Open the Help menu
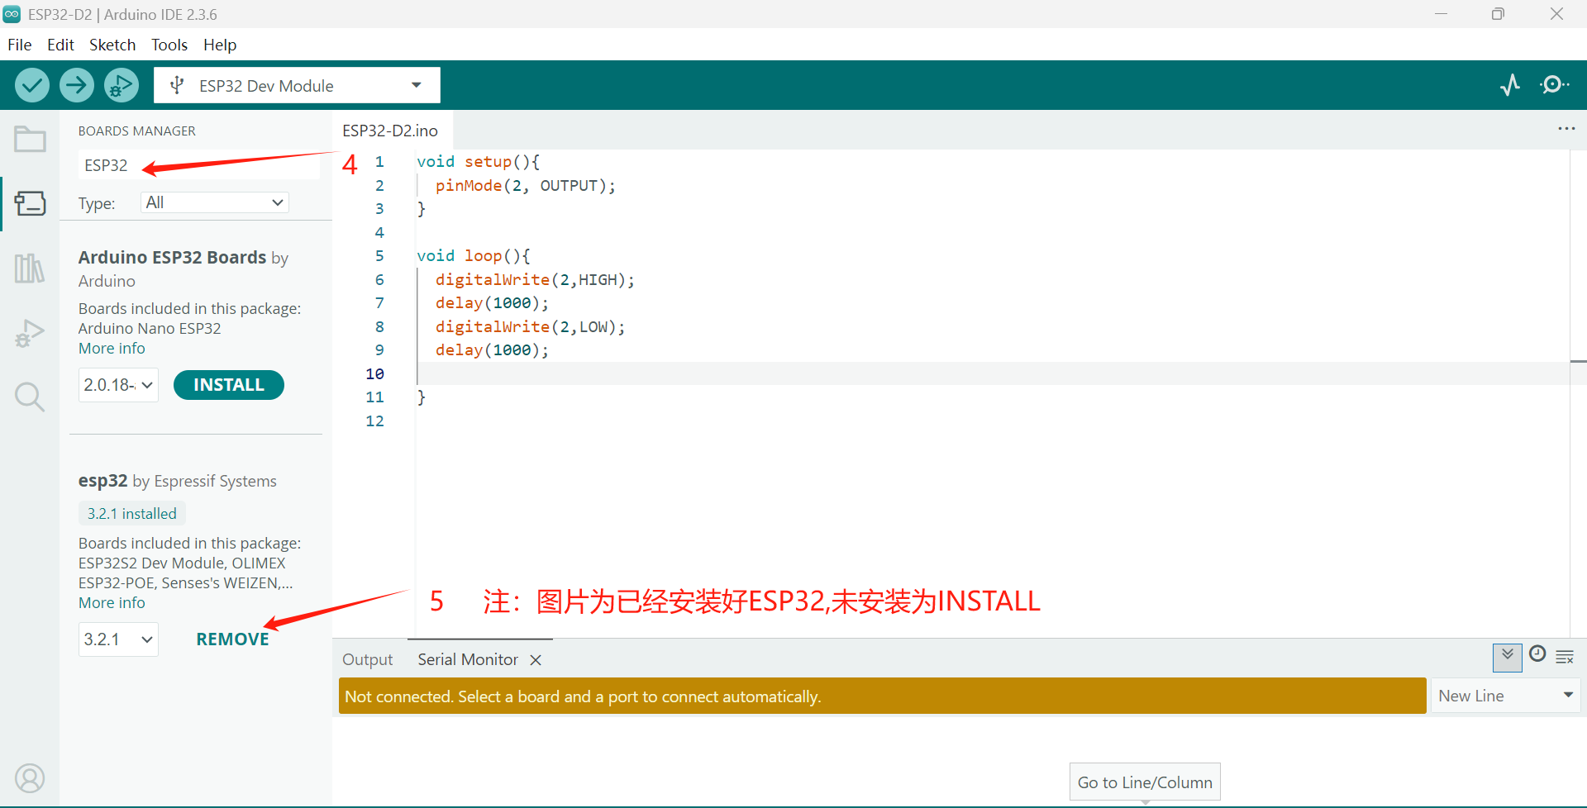 click(x=220, y=45)
